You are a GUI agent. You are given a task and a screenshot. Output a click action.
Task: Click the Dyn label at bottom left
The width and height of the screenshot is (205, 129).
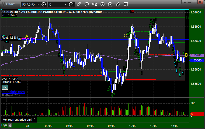4,125
